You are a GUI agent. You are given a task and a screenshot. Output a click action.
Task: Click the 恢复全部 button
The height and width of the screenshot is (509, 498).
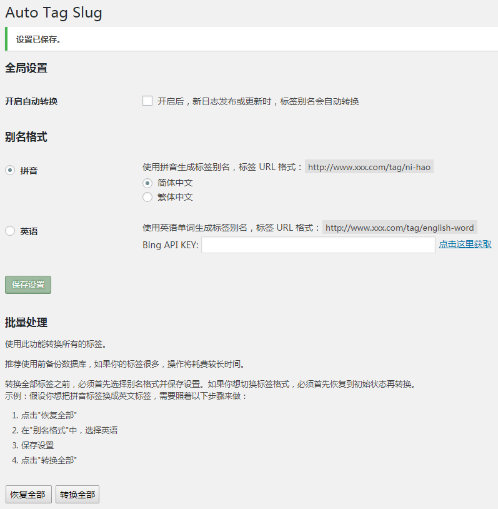[x=28, y=495]
